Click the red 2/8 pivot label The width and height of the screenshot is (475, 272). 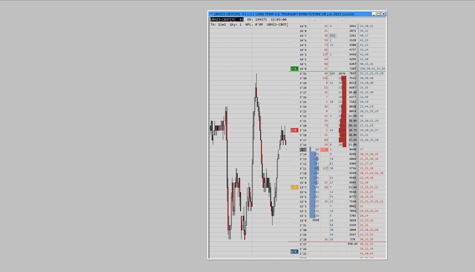coord(294,130)
